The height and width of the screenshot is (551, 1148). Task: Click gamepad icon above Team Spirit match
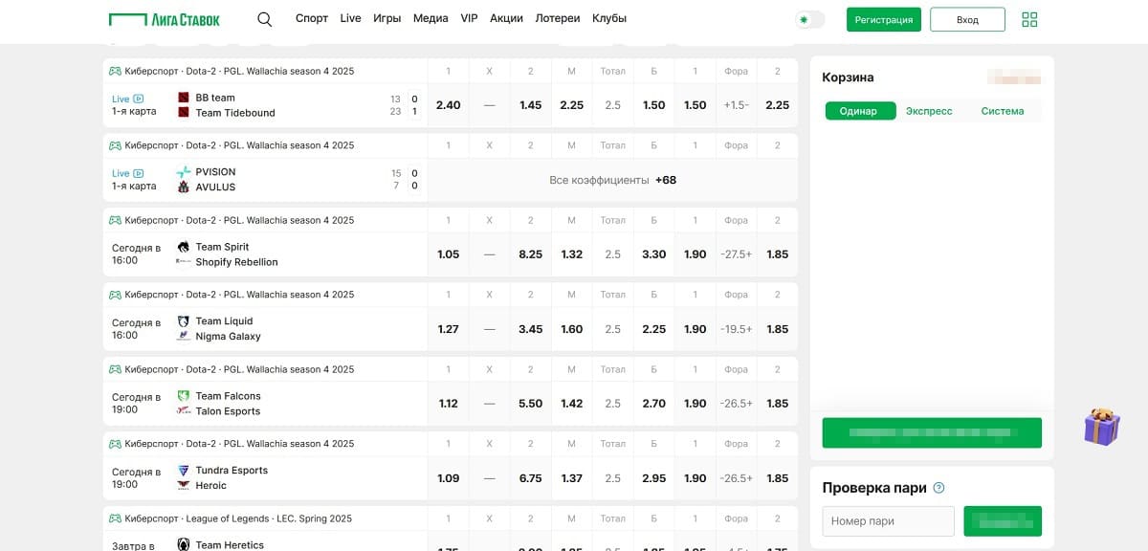tap(115, 220)
